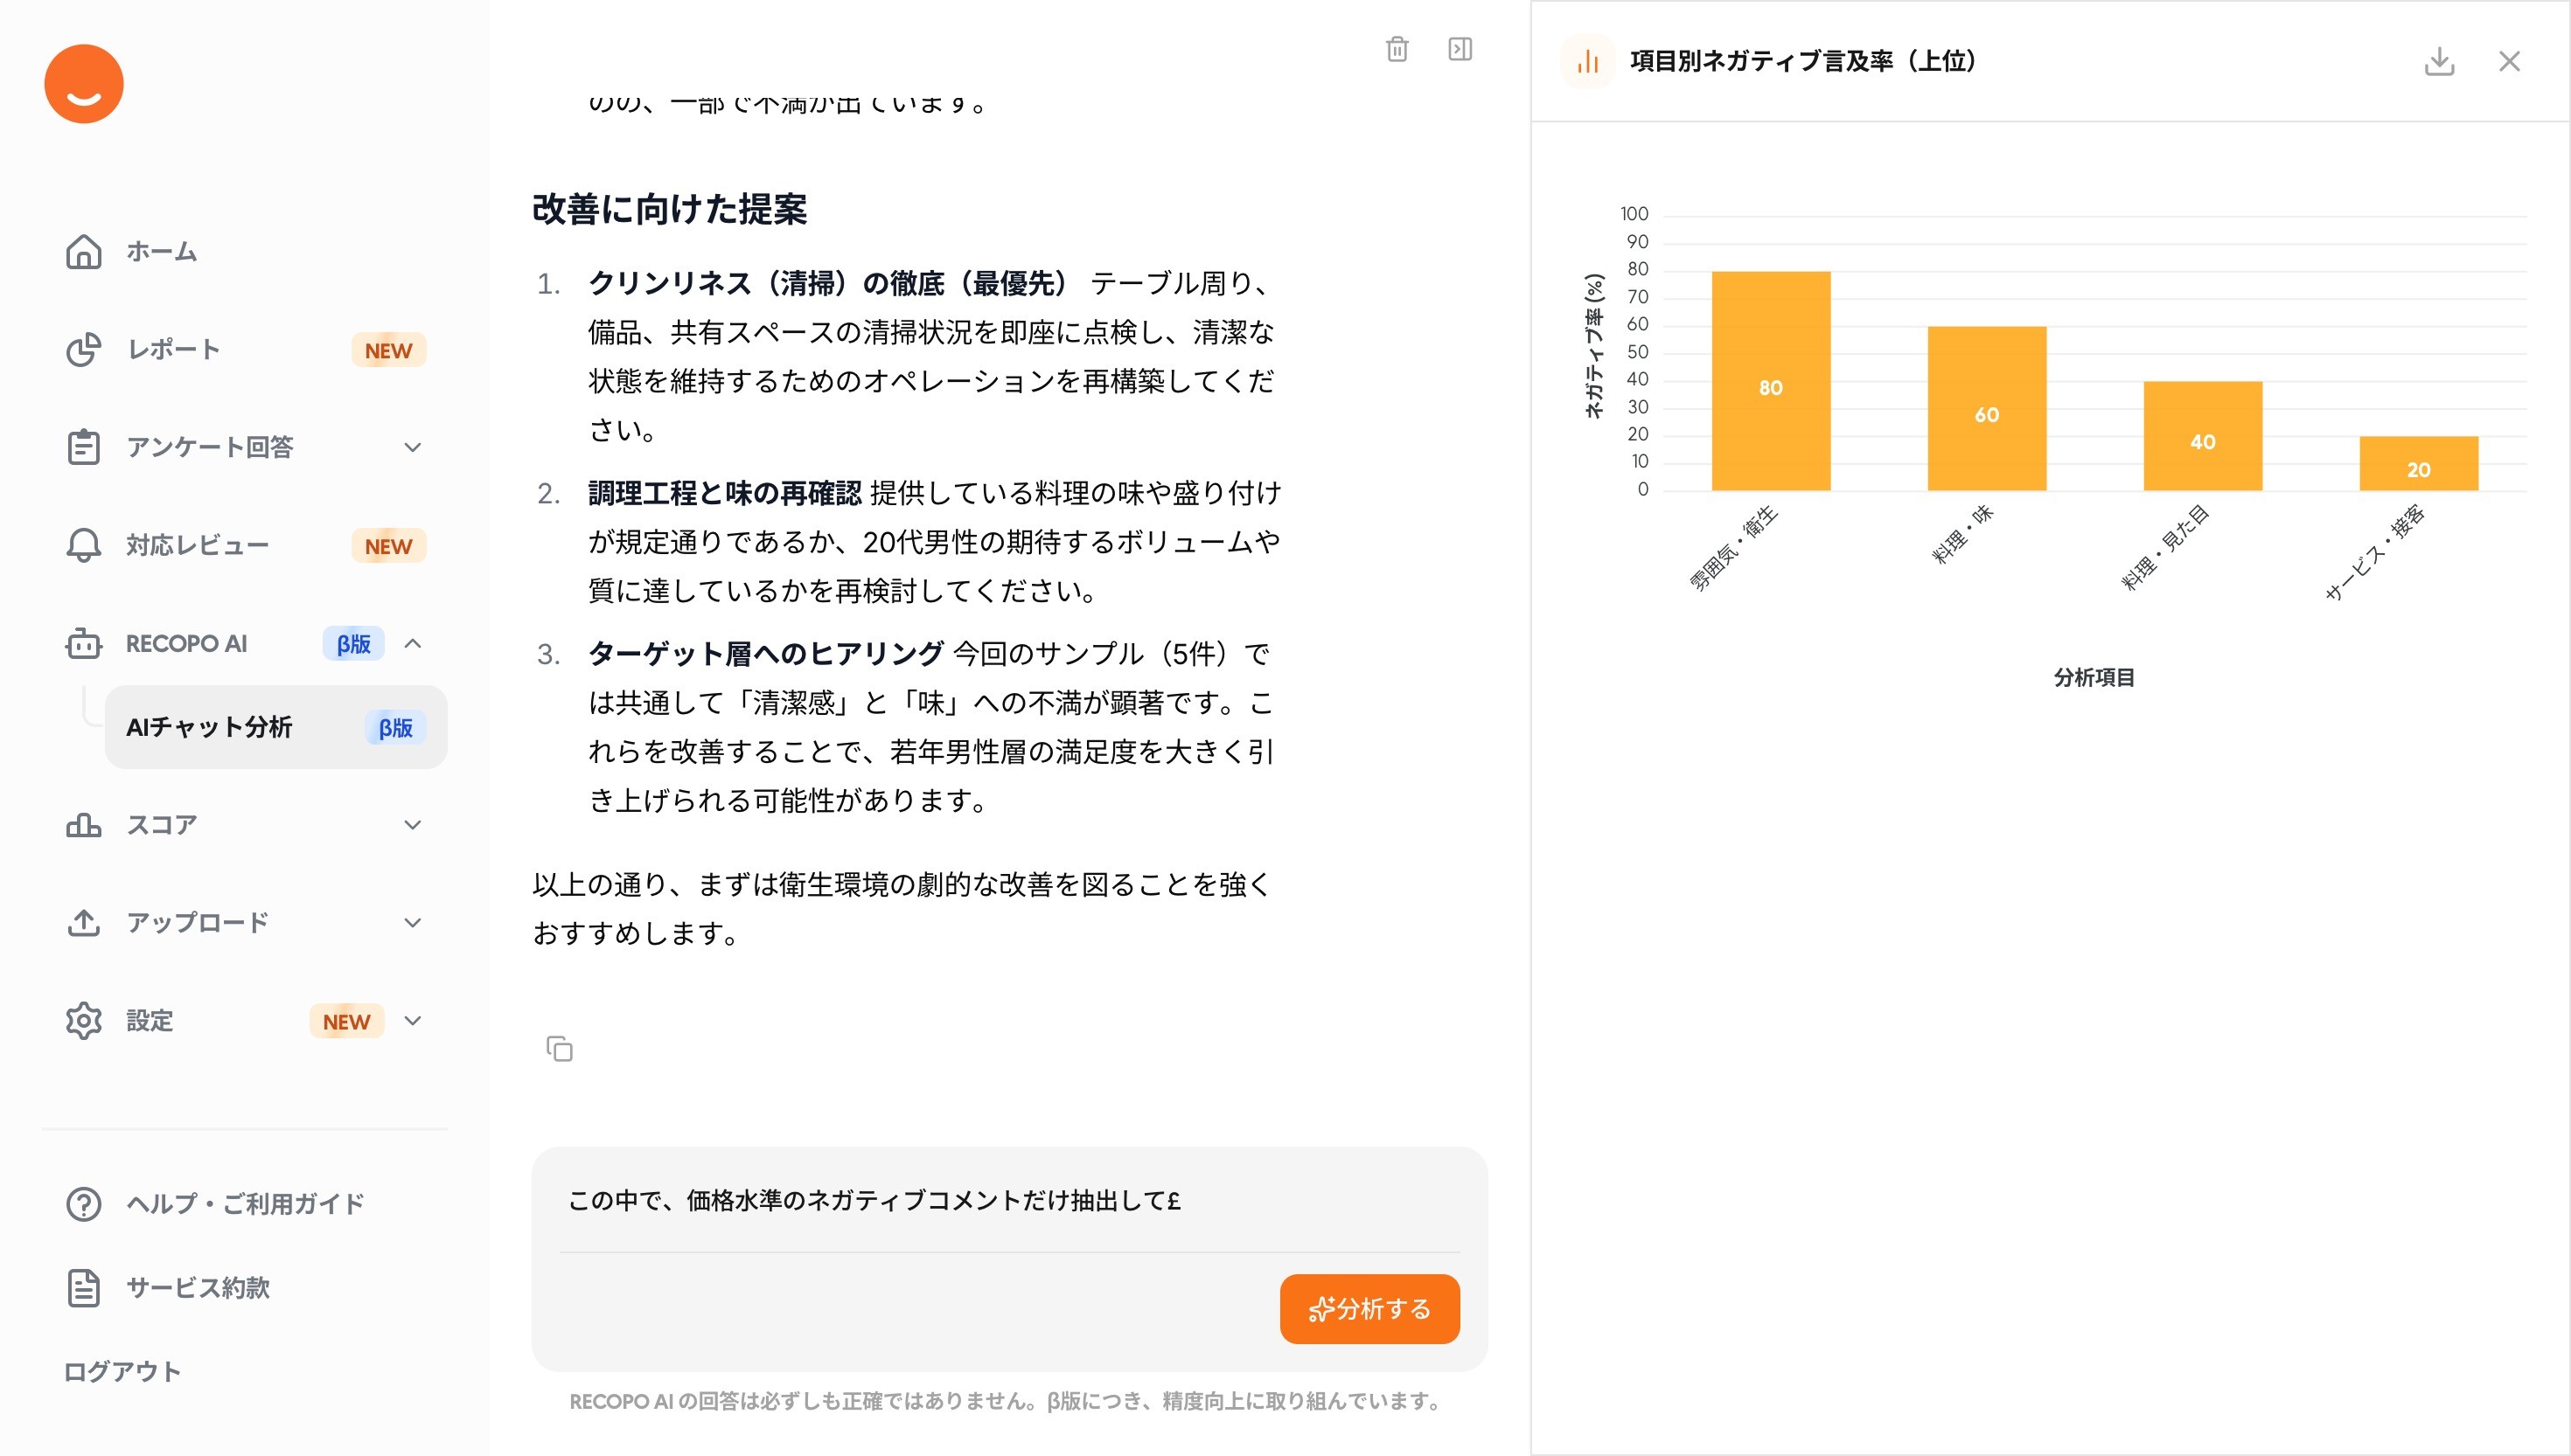
Task: Open ヘルプ・ご利用ガイド link
Action: pyautogui.click(x=244, y=1203)
